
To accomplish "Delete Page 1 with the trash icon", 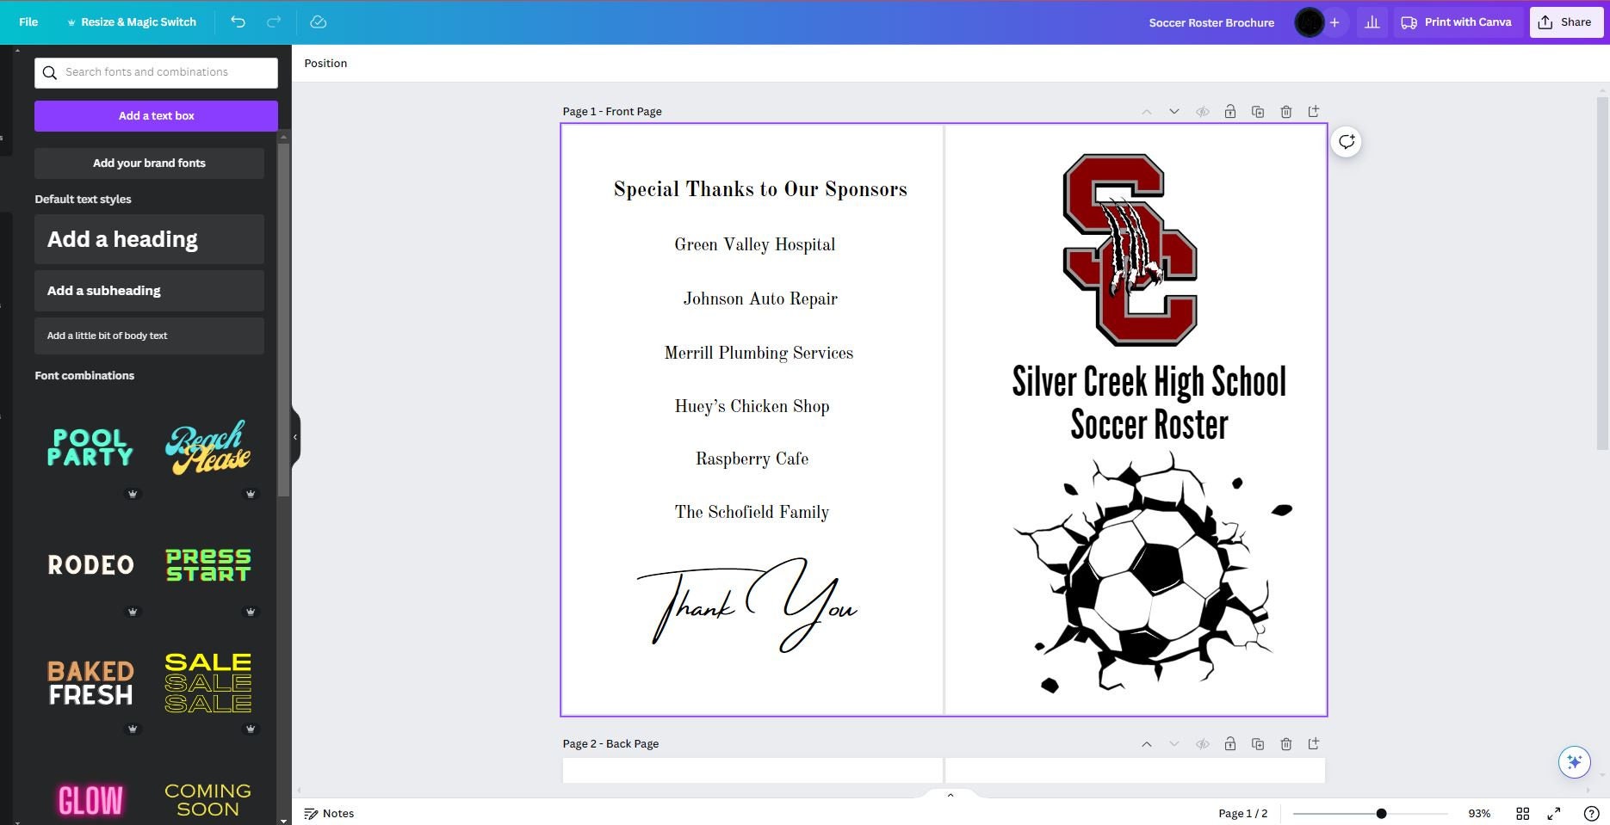I will pyautogui.click(x=1286, y=111).
